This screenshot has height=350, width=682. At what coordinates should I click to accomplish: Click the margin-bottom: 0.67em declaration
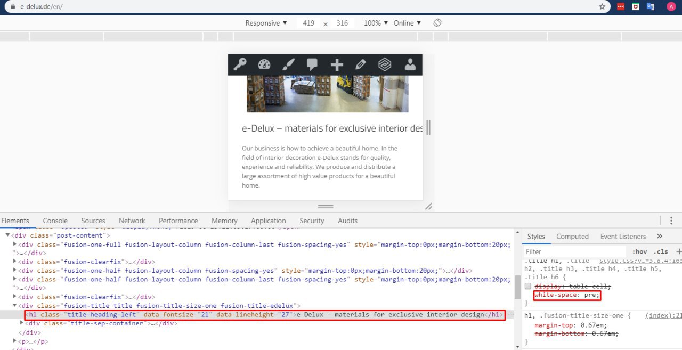(577, 333)
